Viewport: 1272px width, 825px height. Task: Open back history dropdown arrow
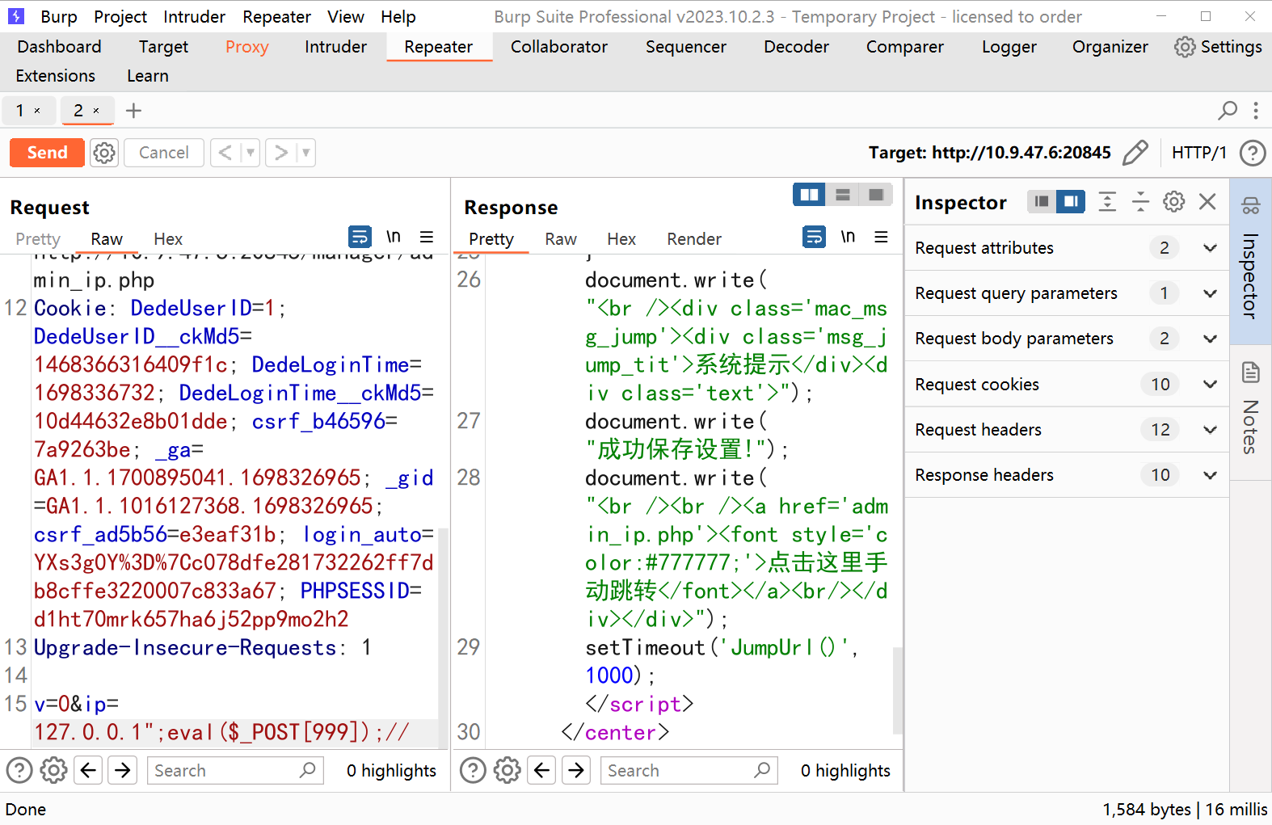click(251, 153)
